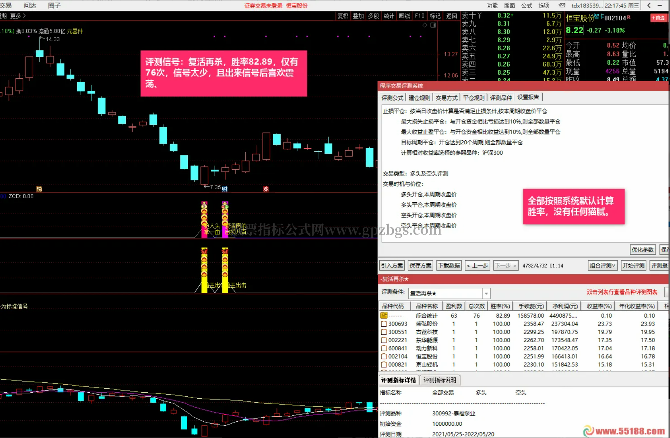Click the back arrow in title bar
Image resolution: width=670 pixels, height=438 pixels.
tap(648, 5)
